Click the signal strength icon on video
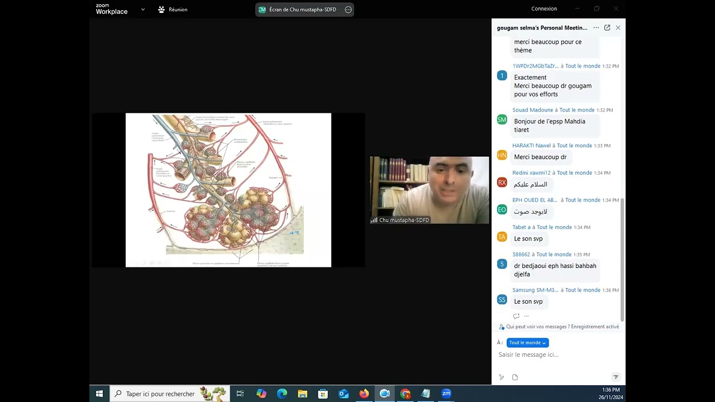This screenshot has width=715, height=402. click(x=374, y=220)
